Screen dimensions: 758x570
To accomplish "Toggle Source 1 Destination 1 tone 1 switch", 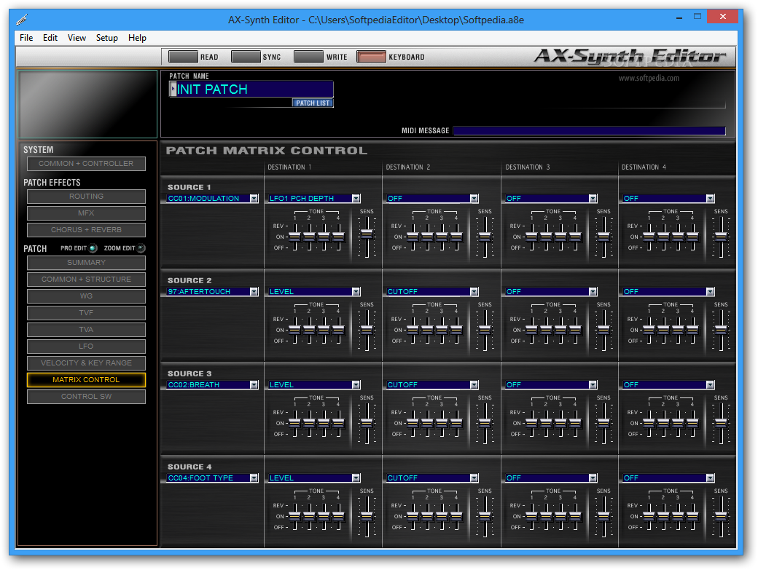I will tap(294, 237).
